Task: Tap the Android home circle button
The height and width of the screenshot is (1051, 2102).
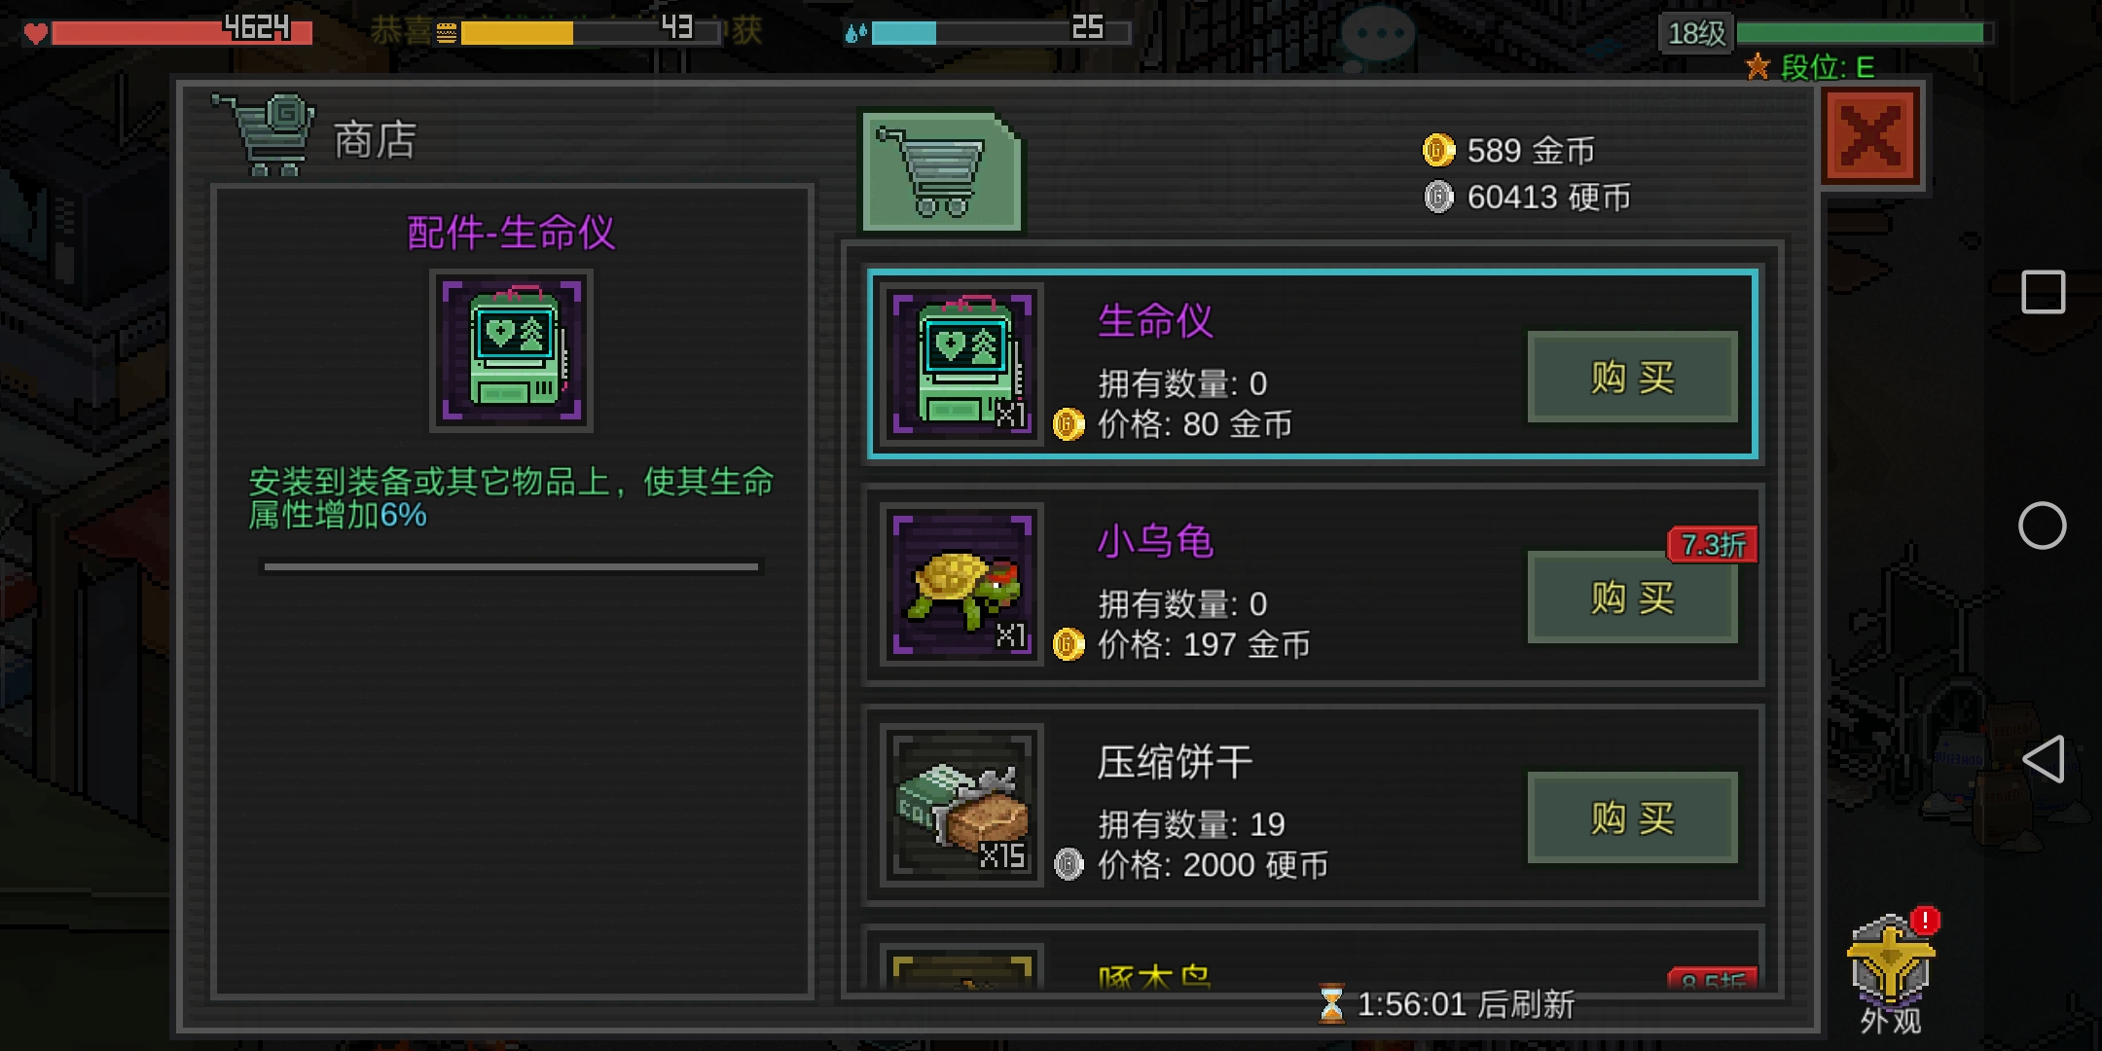Action: 2043,525
